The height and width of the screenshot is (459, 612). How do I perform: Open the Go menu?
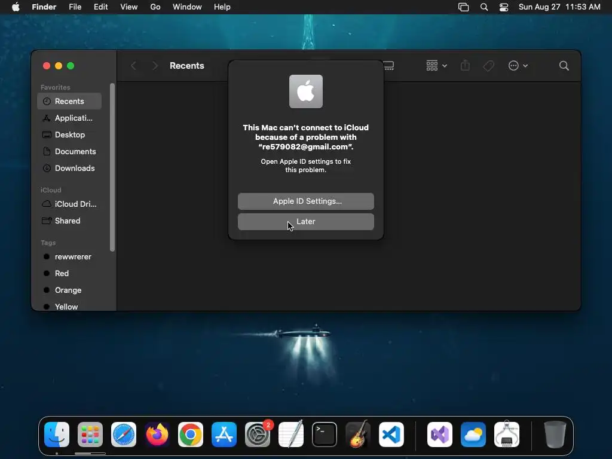(x=155, y=7)
